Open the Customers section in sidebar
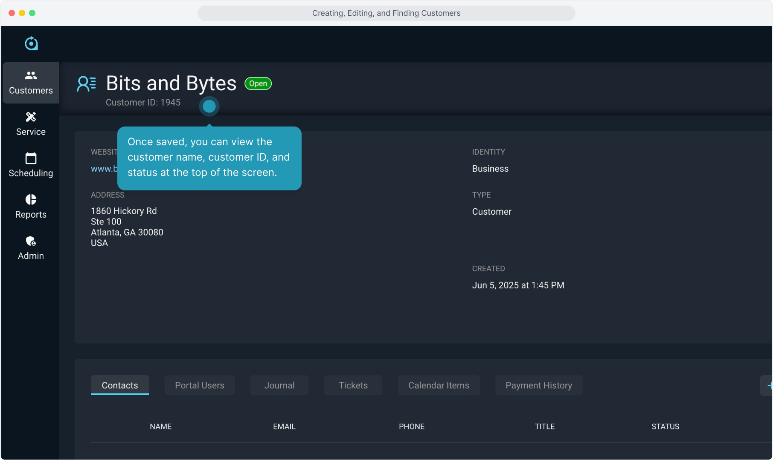Viewport: 773px width, 460px height. pyautogui.click(x=31, y=83)
